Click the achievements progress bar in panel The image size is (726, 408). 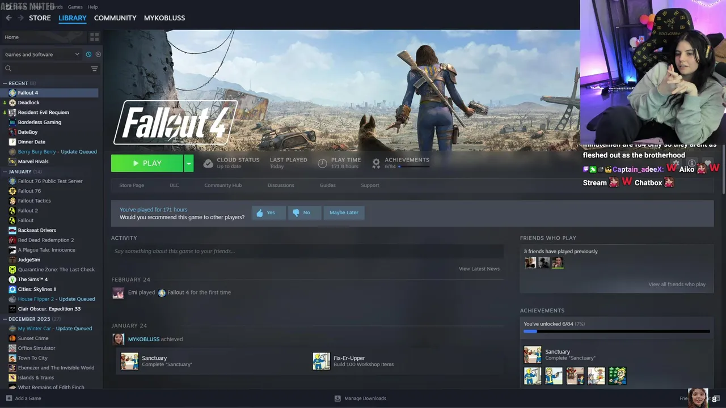pos(617,331)
